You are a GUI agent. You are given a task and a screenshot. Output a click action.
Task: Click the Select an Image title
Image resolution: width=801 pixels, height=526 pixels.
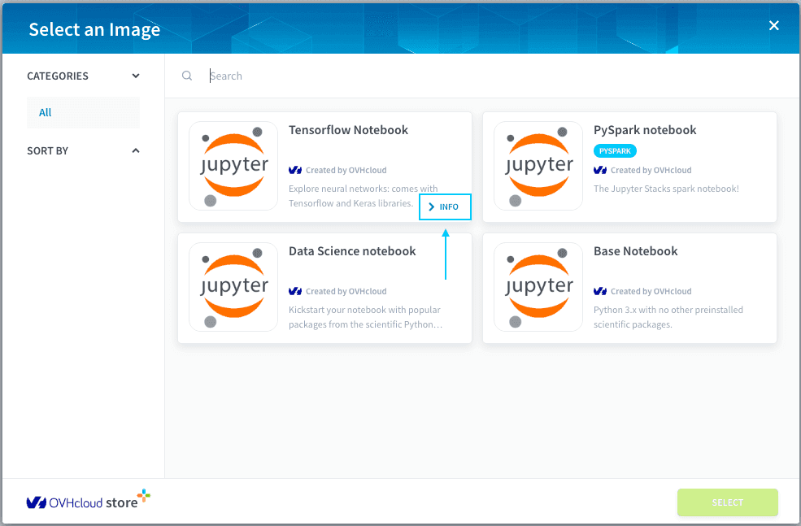point(94,29)
